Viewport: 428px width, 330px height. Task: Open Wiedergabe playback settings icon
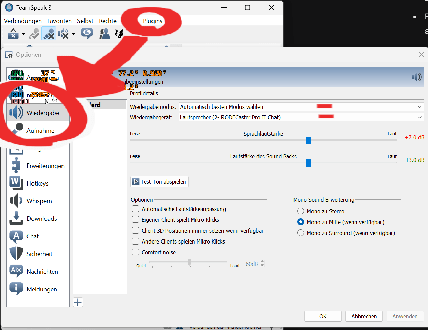tap(16, 113)
